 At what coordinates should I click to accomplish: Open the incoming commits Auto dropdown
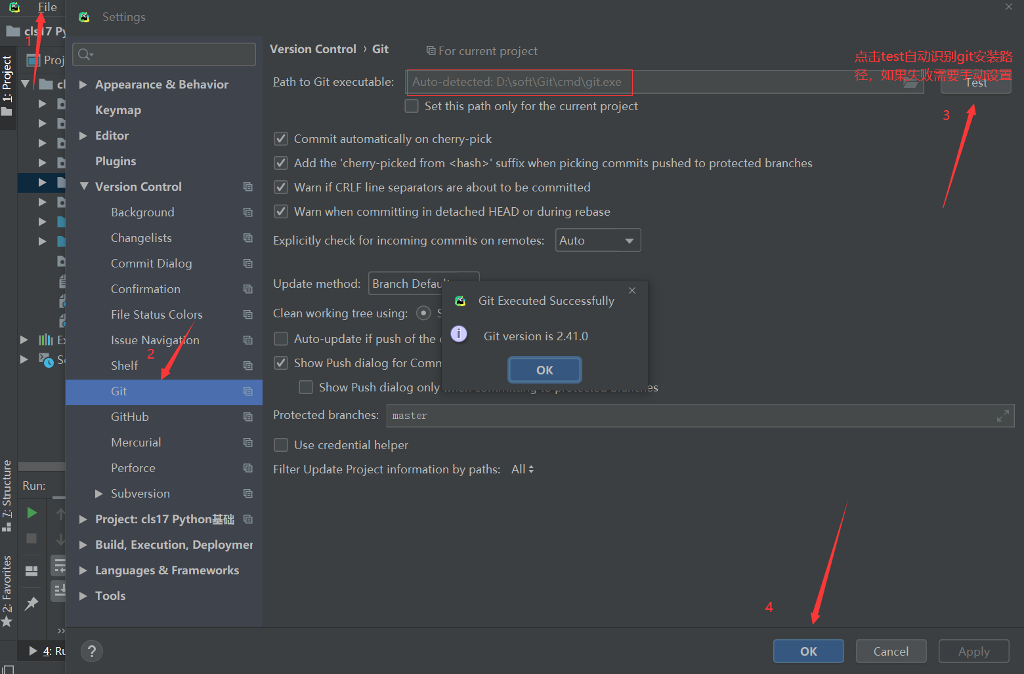pos(598,241)
